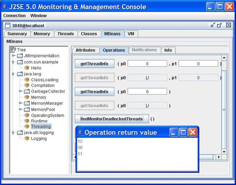Open the Connection menu
The height and width of the screenshot is (185, 236).
click(x=15, y=16)
